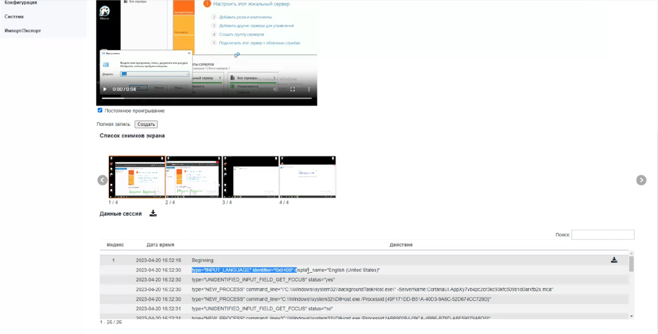
Task: Toggle the Постоянное проигрывание checkbox
Action: coord(100,111)
